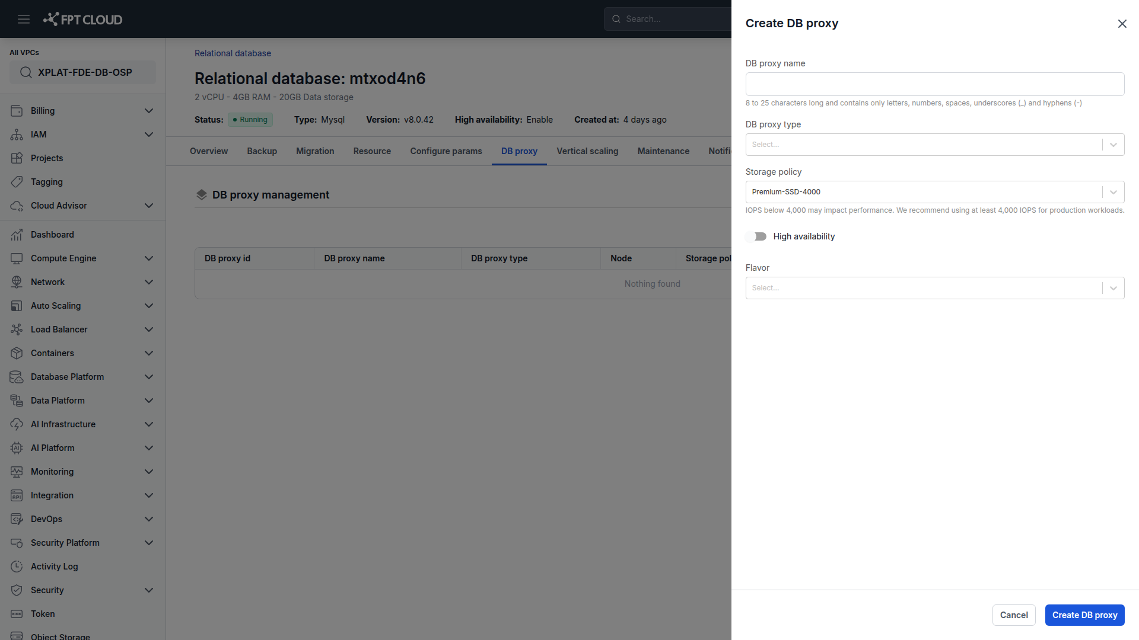This screenshot has height=640, width=1139.
Task: Click the Auto Scaling icon
Action: point(17,306)
